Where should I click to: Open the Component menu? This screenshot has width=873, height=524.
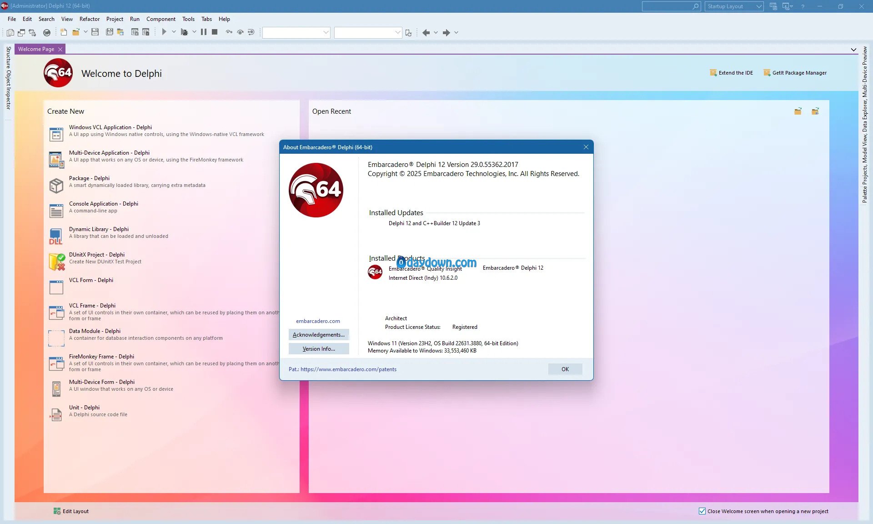(x=161, y=19)
